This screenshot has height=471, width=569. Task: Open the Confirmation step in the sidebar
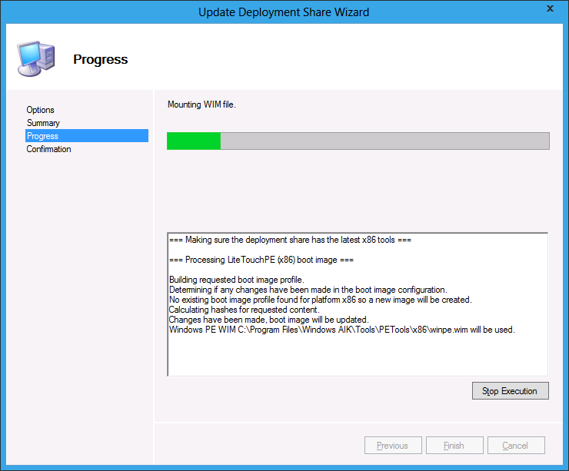[x=48, y=149]
